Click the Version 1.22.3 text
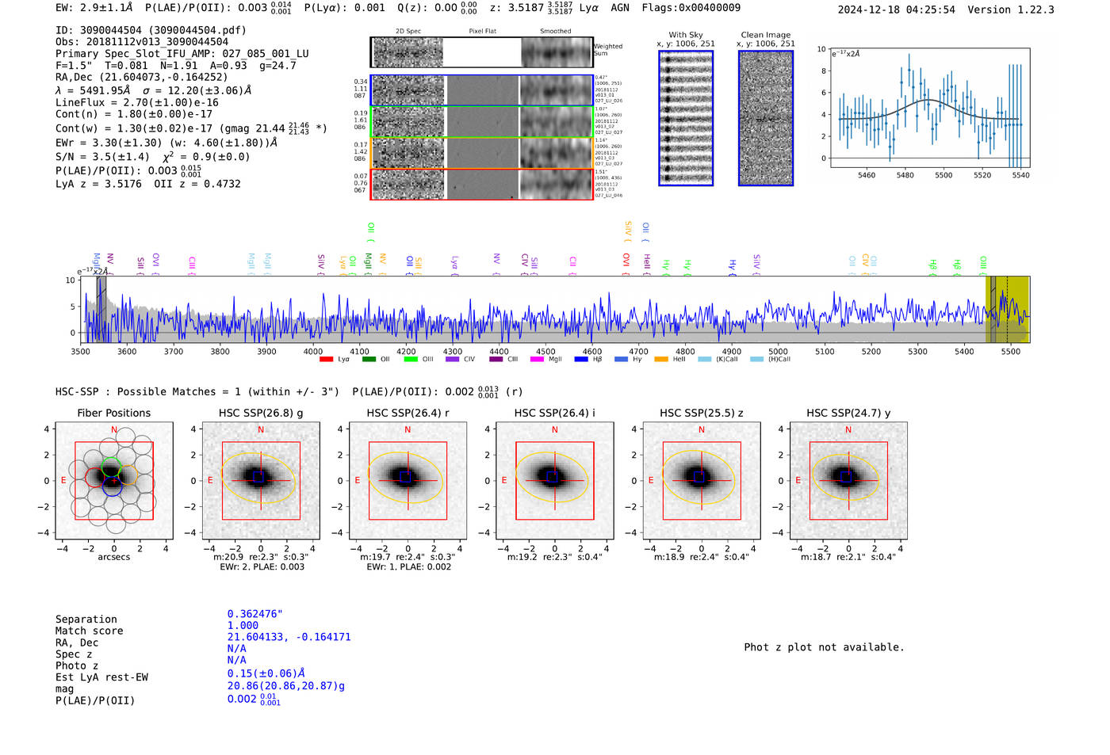Viewport: 1110px width, 755px height. (x=1011, y=10)
